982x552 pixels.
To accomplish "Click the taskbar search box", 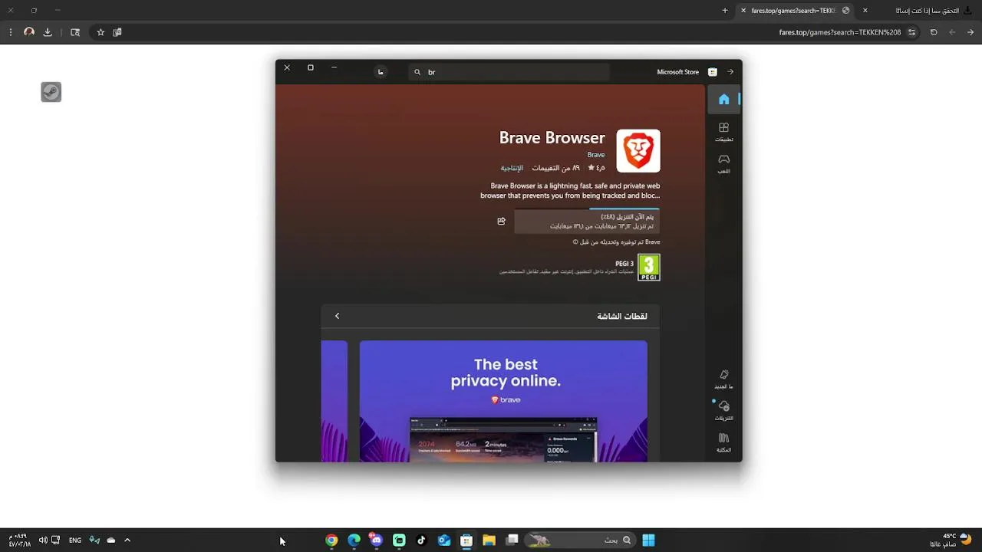I will [580, 540].
